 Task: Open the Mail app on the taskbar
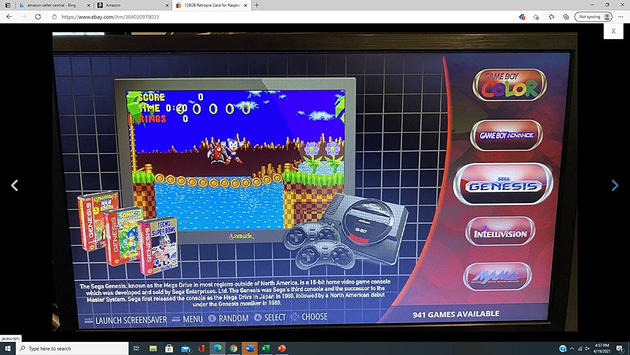click(186, 348)
